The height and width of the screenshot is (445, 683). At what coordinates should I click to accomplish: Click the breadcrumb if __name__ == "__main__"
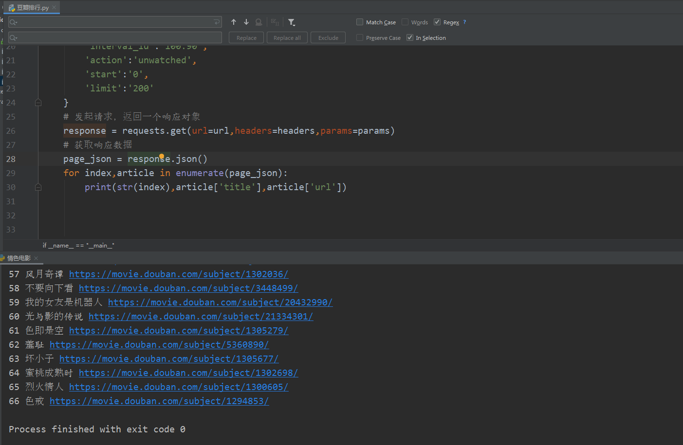click(78, 245)
